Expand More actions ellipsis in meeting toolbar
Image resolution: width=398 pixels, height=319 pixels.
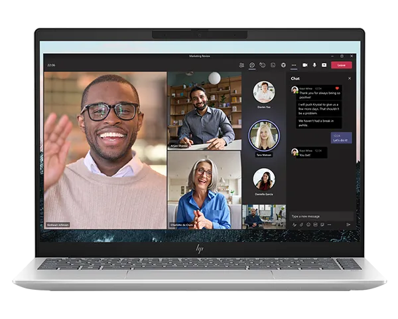coord(294,65)
